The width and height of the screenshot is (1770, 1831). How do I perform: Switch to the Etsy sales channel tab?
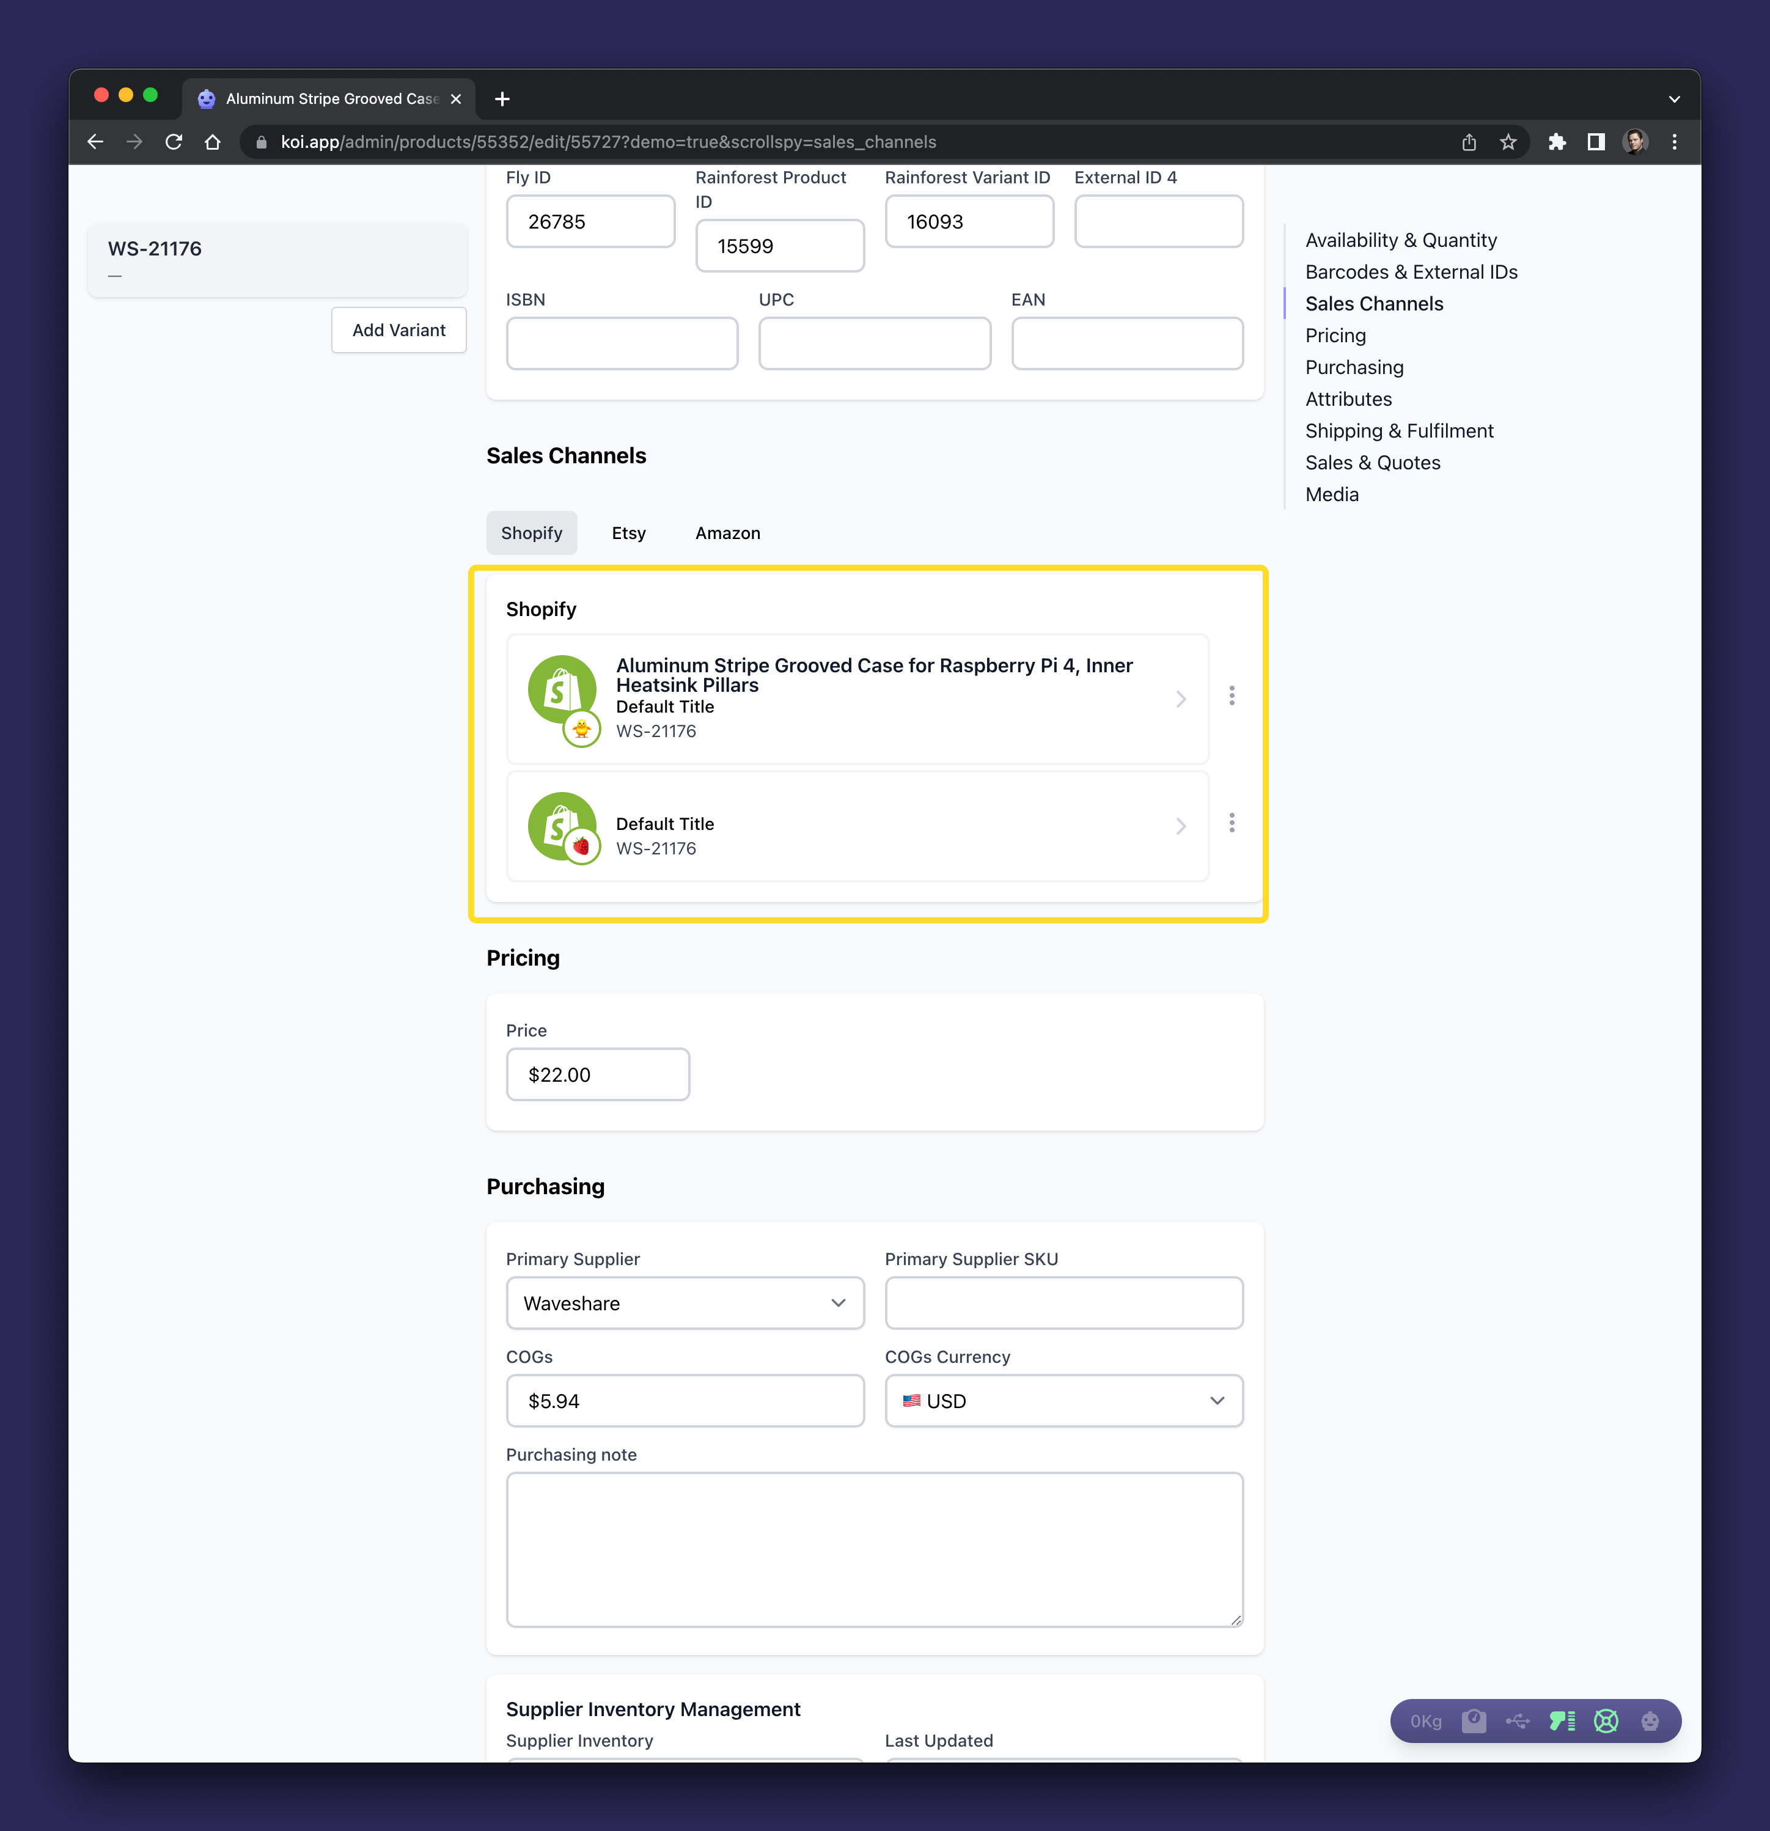629,532
